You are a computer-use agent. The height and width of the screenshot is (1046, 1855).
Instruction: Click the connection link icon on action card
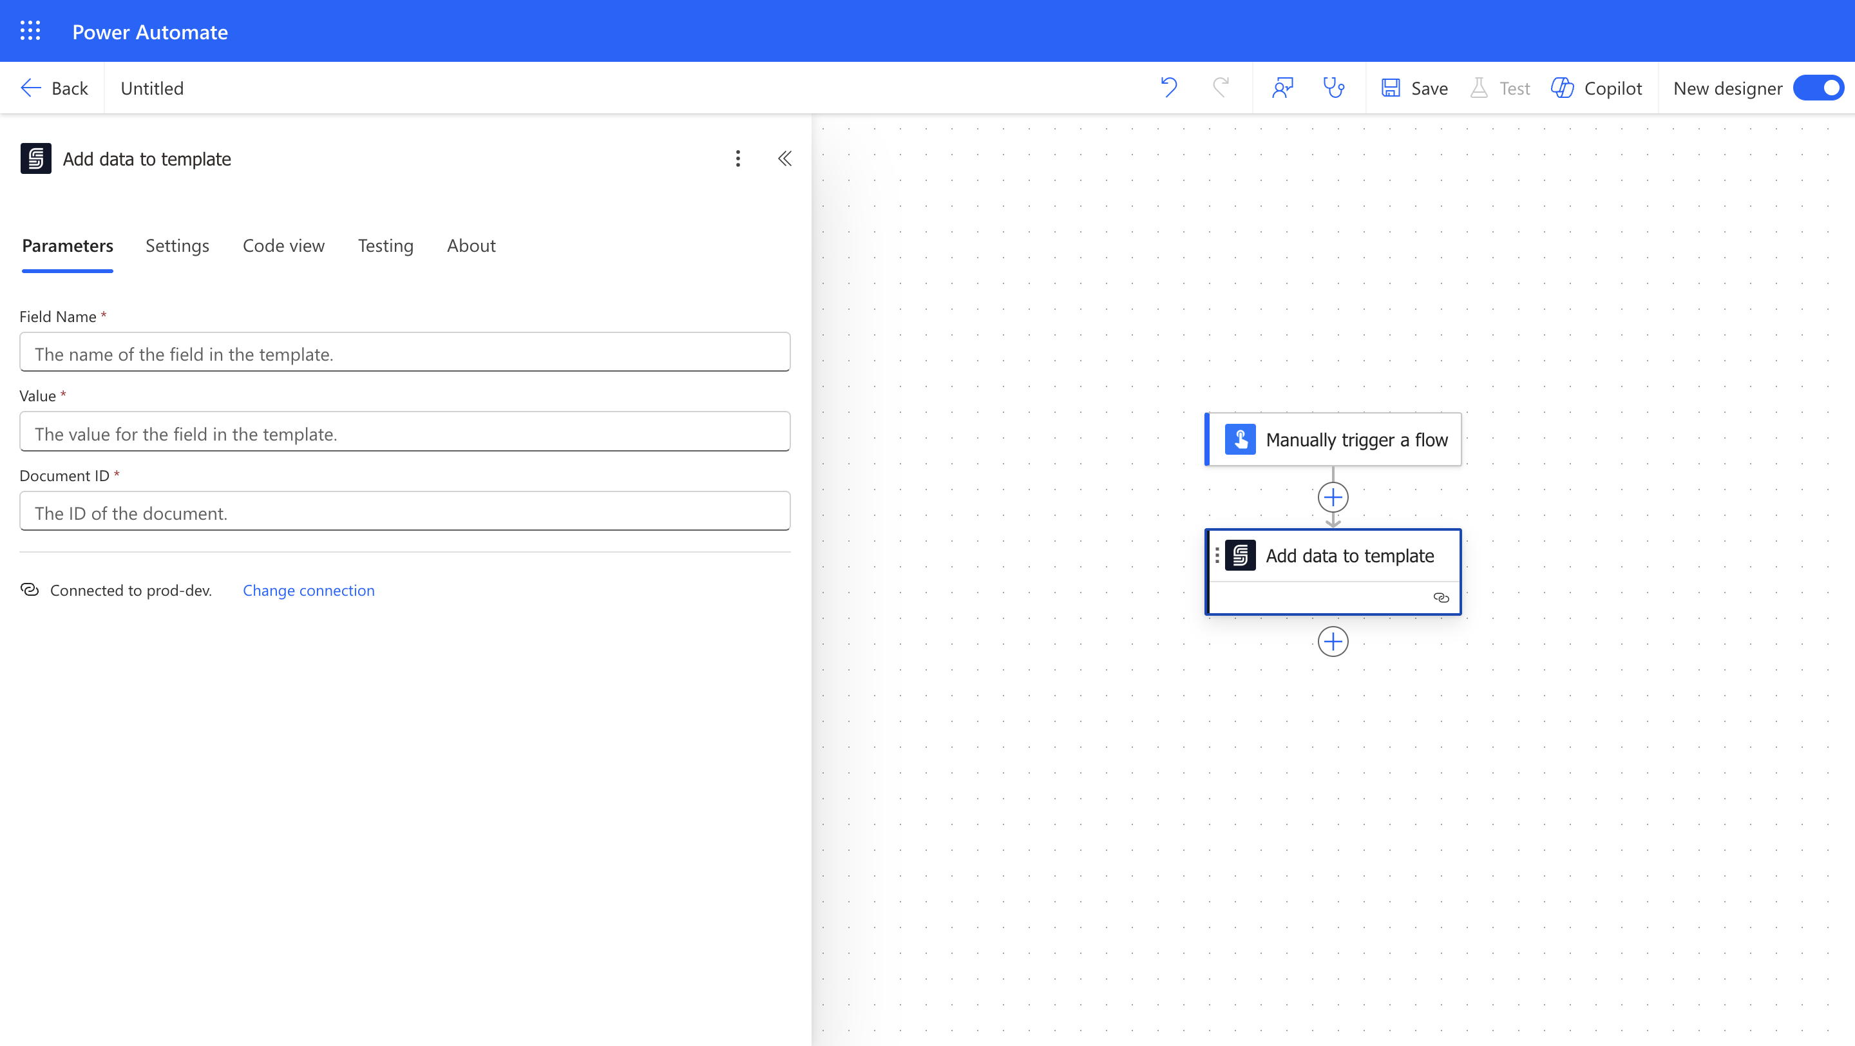tap(1441, 598)
